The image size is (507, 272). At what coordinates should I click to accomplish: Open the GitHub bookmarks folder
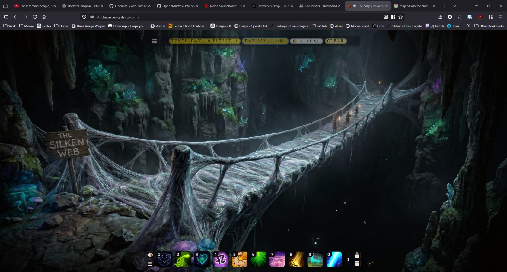coord(319,26)
